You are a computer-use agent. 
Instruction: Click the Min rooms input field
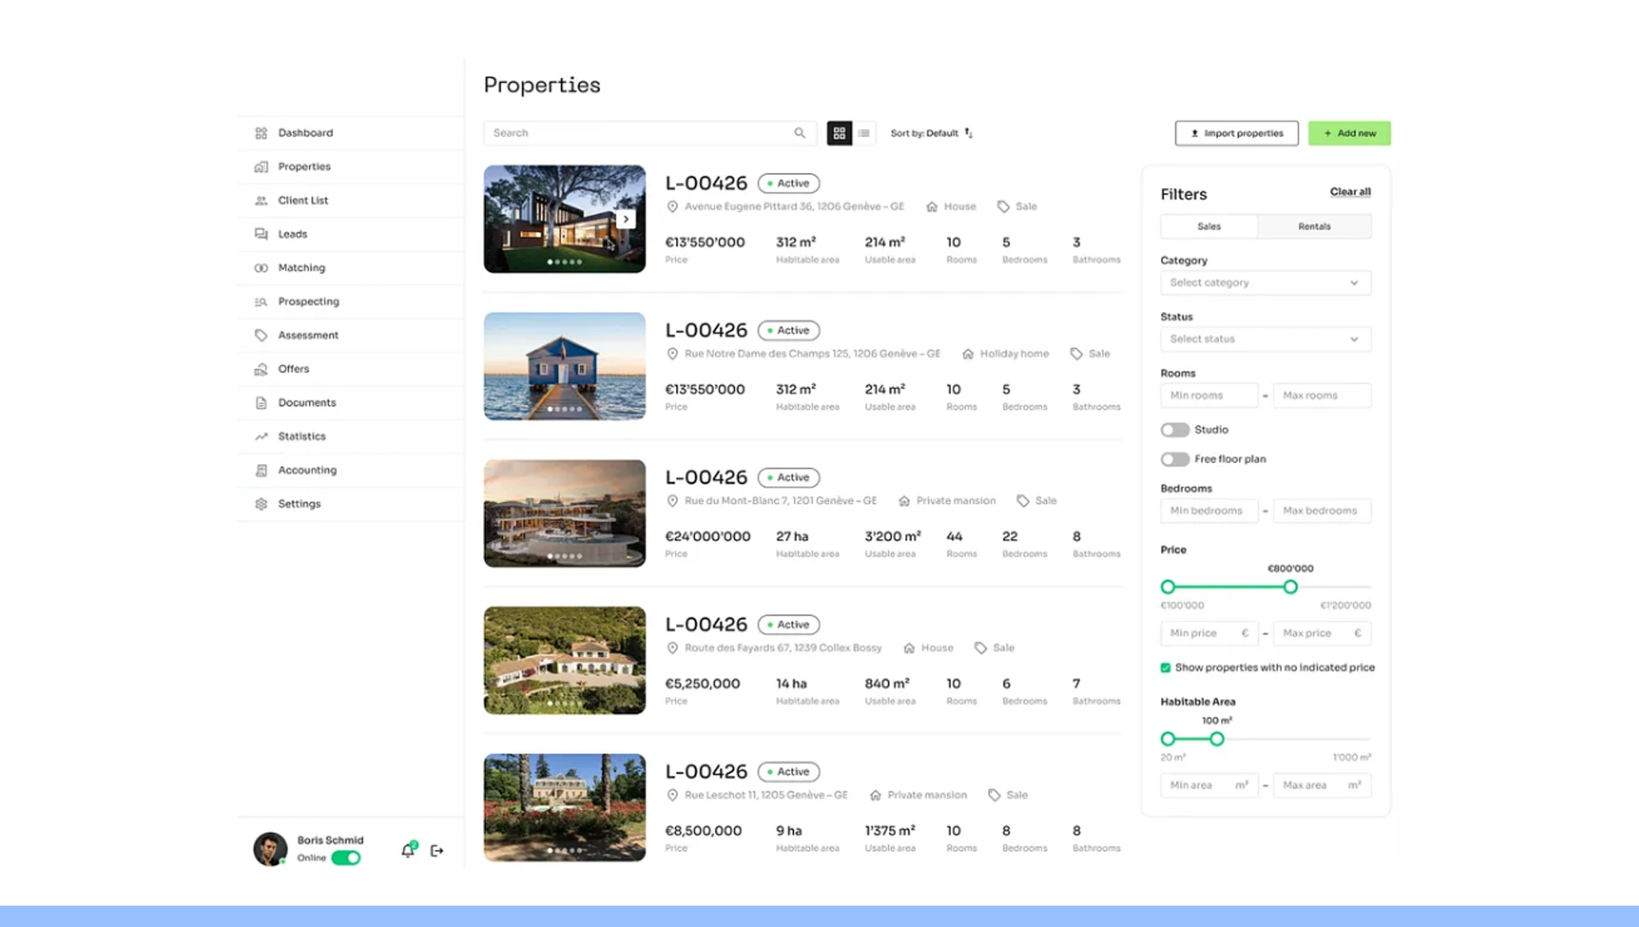1208,395
